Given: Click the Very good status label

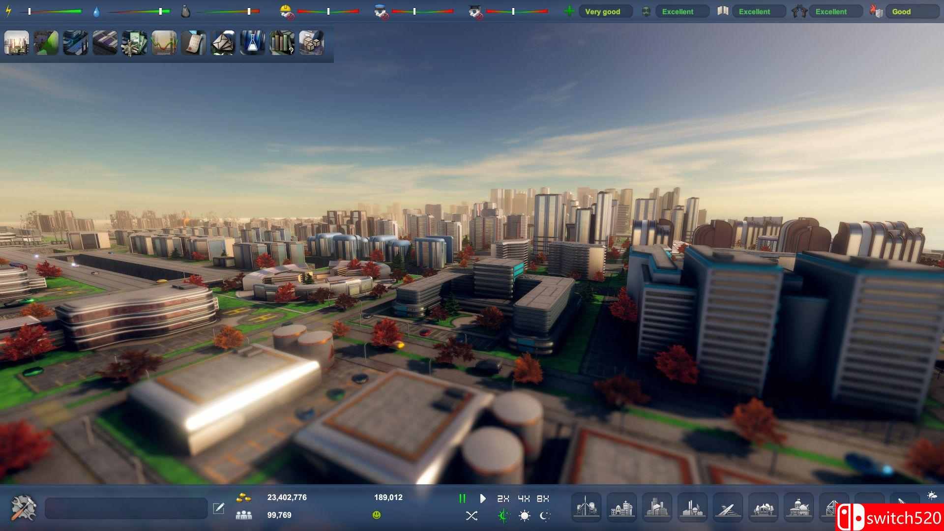Looking at the screenshot, I should point(605,11).
